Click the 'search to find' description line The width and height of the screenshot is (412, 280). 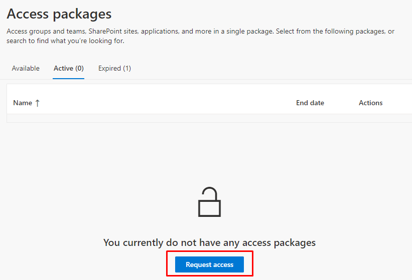(65, 41)
